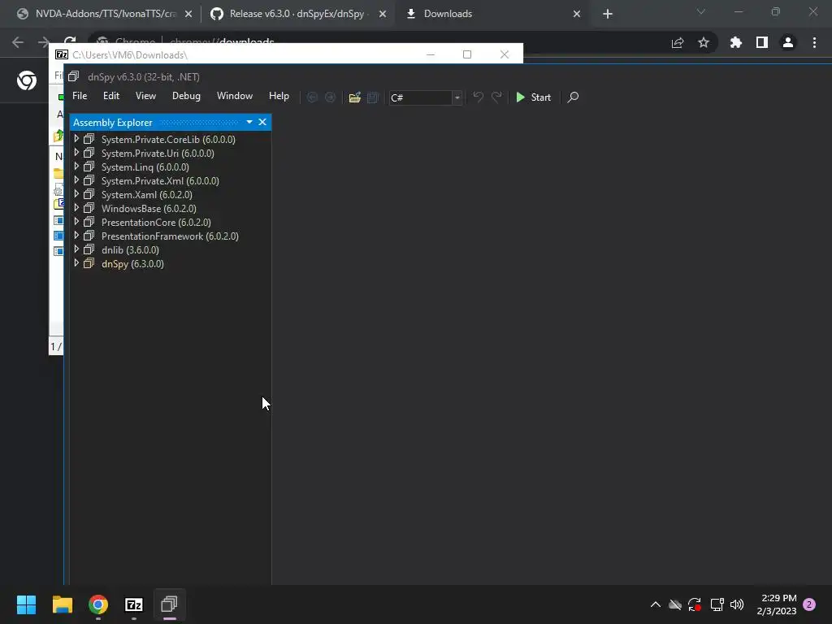Open the Windows Start menu
832x624 pixels.
tap(26, 604)
